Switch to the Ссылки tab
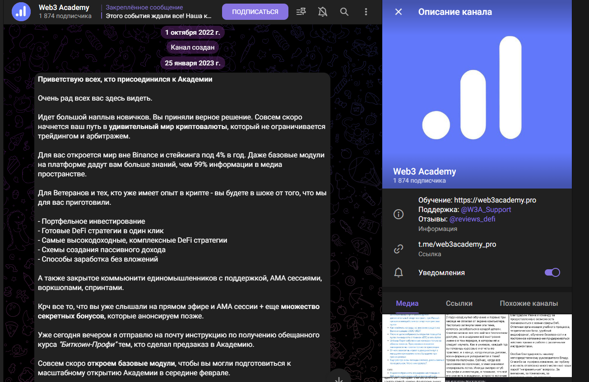Screen dimensions: 589x382 coord(459,304)
